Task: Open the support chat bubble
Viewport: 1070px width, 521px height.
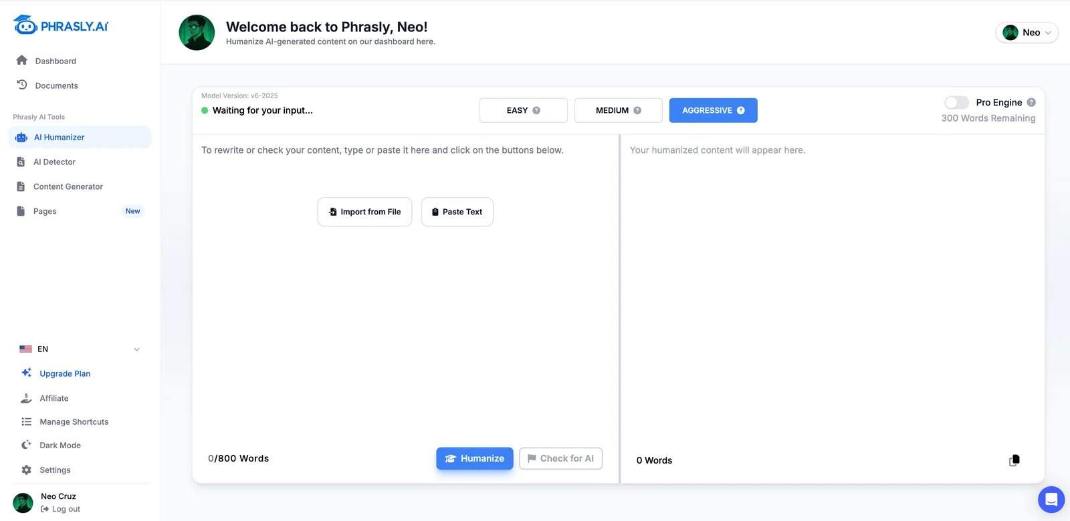Action: click(x=1051, y=500)
